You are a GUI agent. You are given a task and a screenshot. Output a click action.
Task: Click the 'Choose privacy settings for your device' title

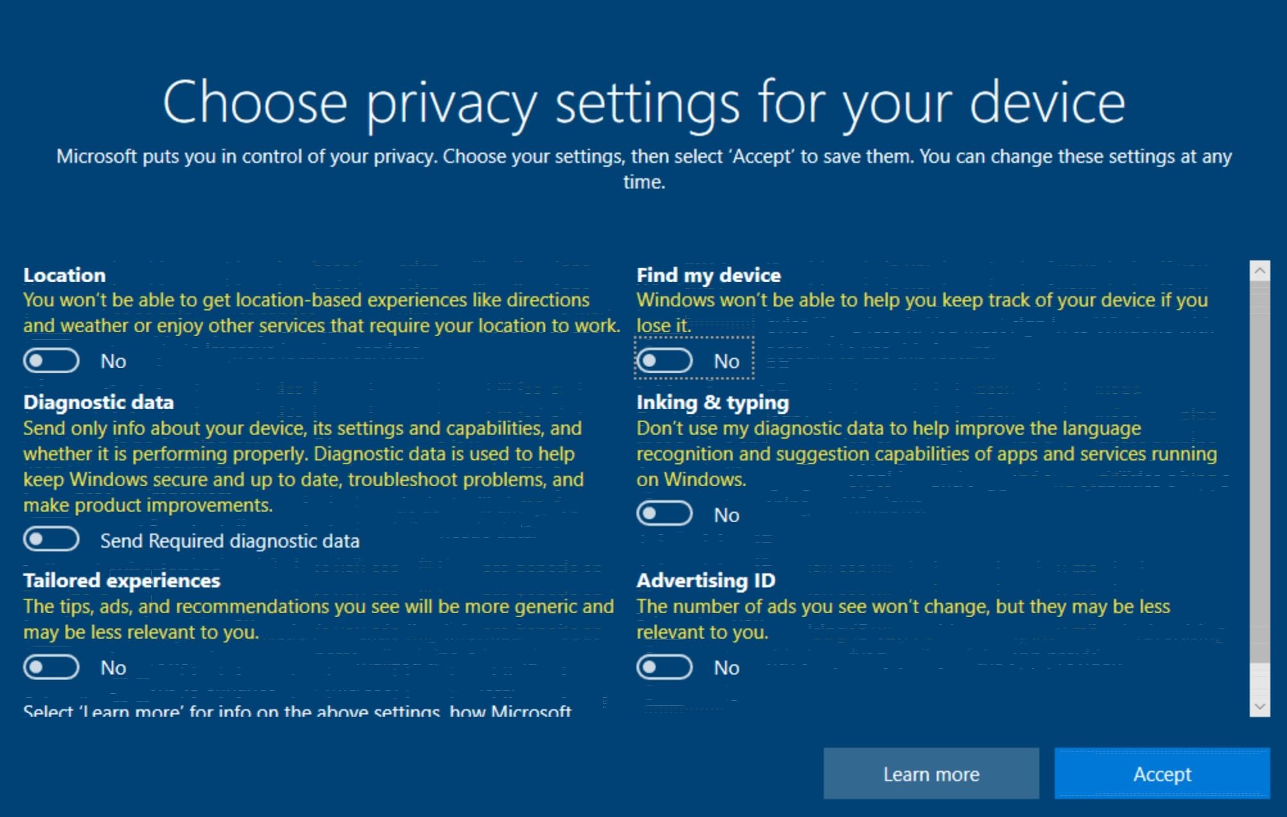point(643,103)
